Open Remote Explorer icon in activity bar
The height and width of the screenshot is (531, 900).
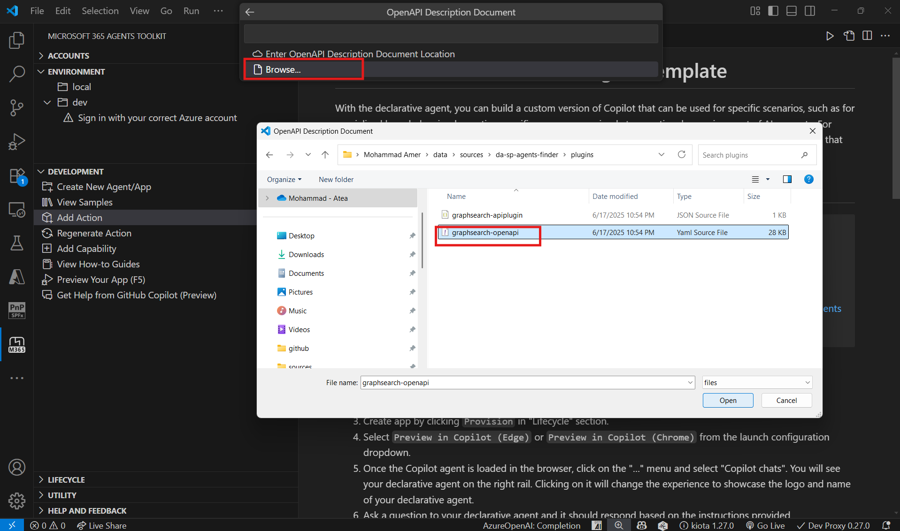click(x=17, y=210)
